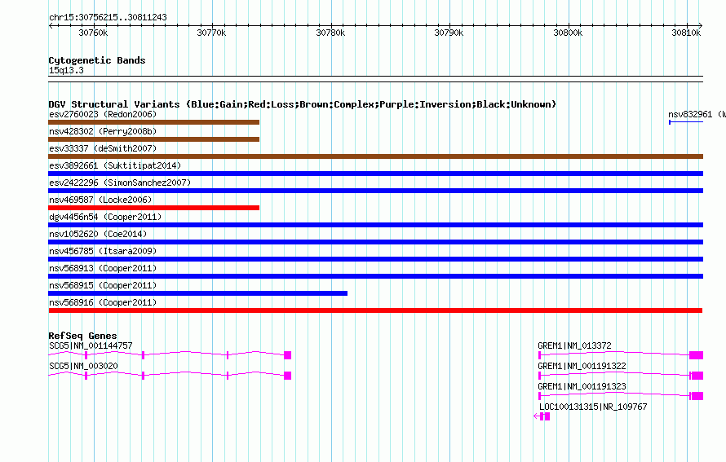Click esv3892661 (Suktitipat2014) label
The image size is (726, 462).
pyautogui.click(x=115, y=165)
